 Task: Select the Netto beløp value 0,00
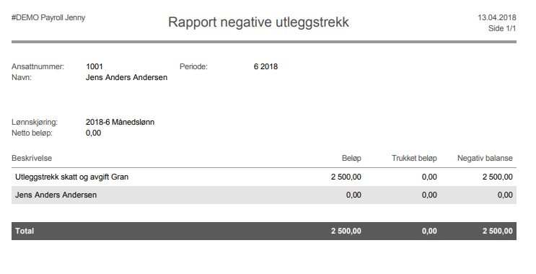click(x=93, y=133)
